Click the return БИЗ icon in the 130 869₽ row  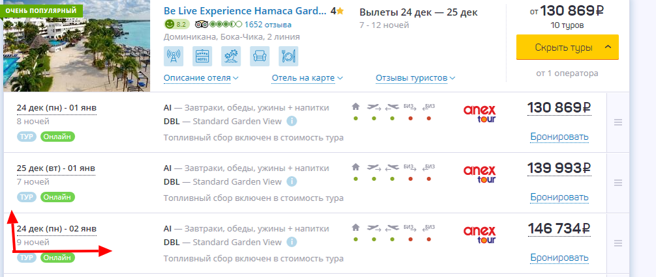click(x=429, y=107)
